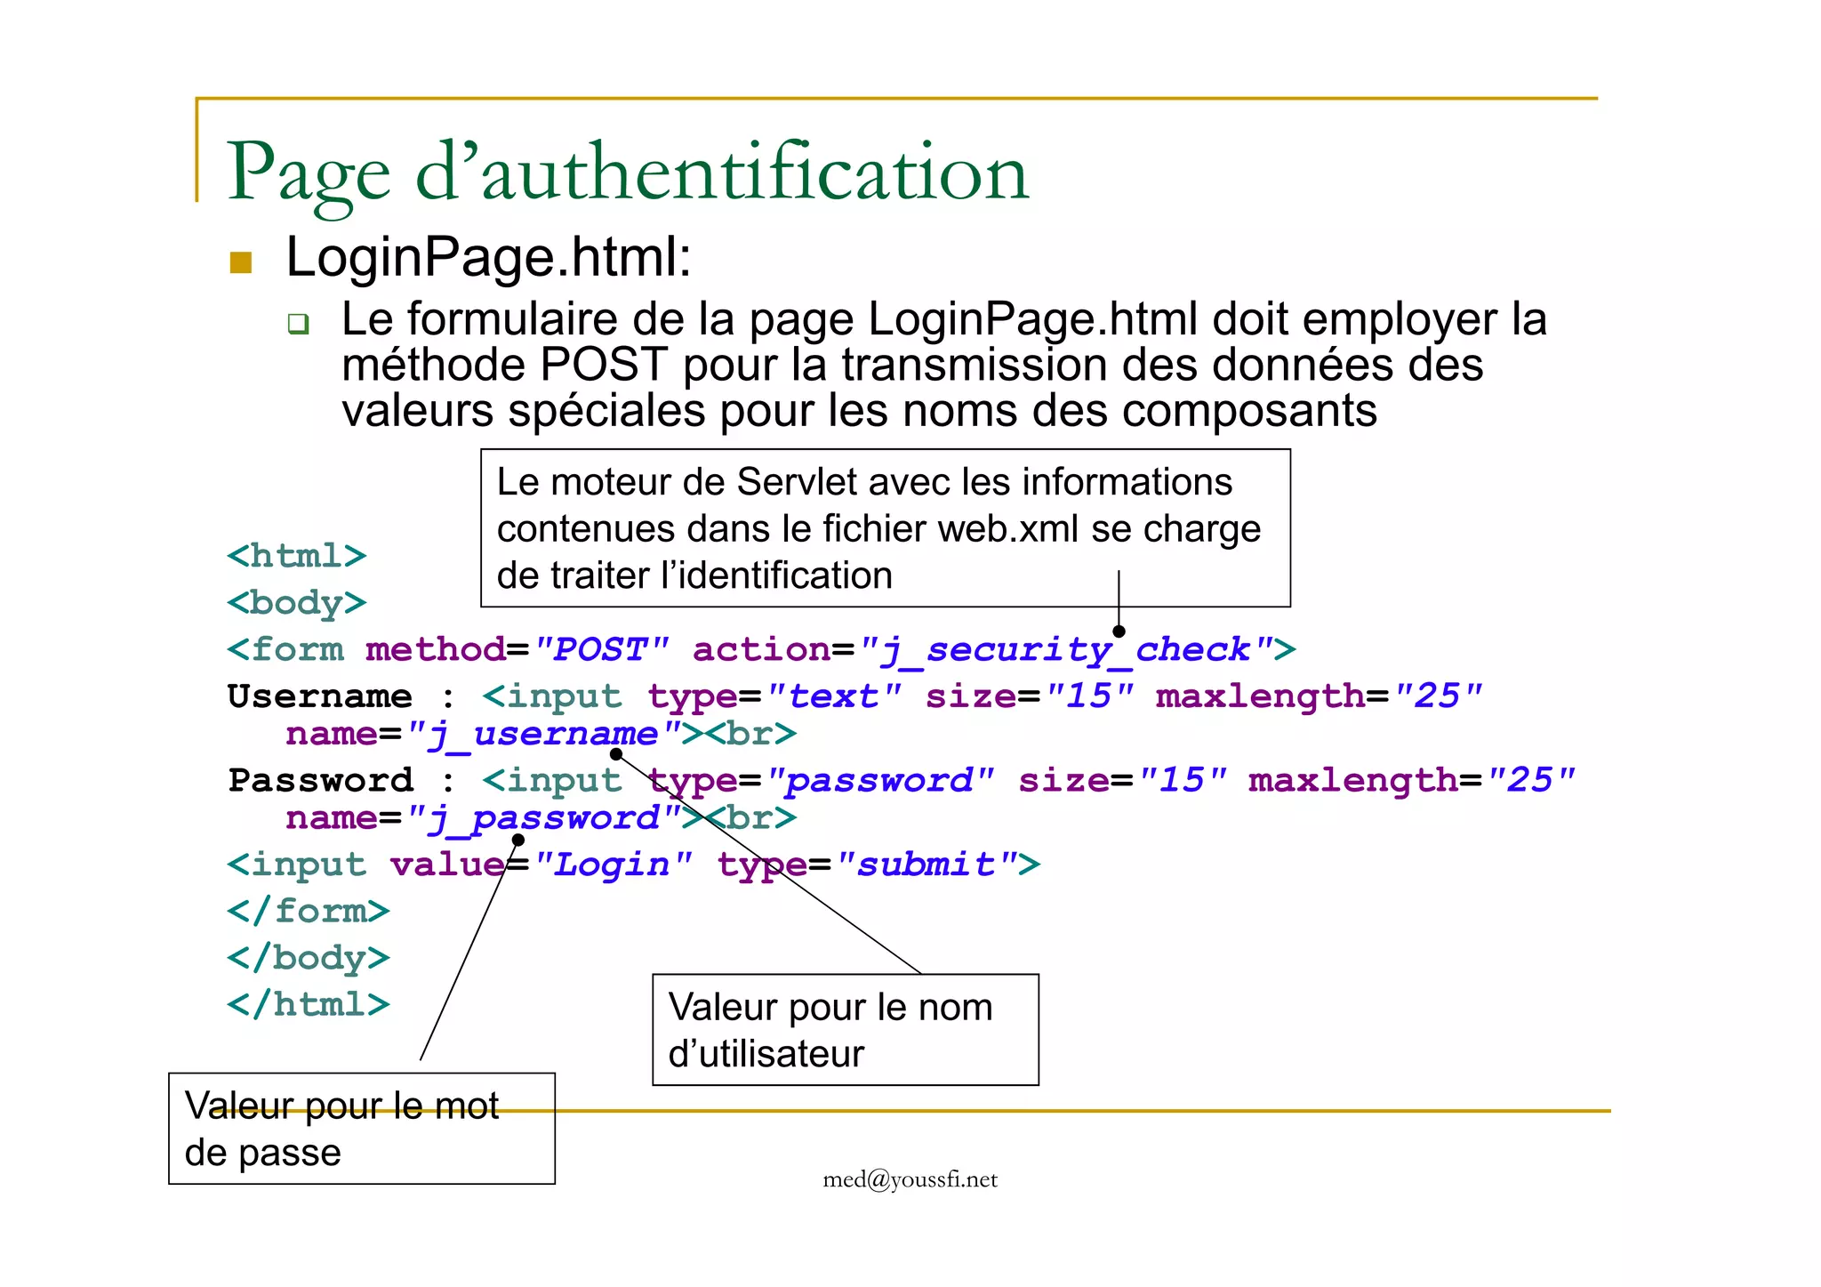Select the <html> opening tag line
The height and width of the screenshot is (1287, 1821).
click(297, 556)
